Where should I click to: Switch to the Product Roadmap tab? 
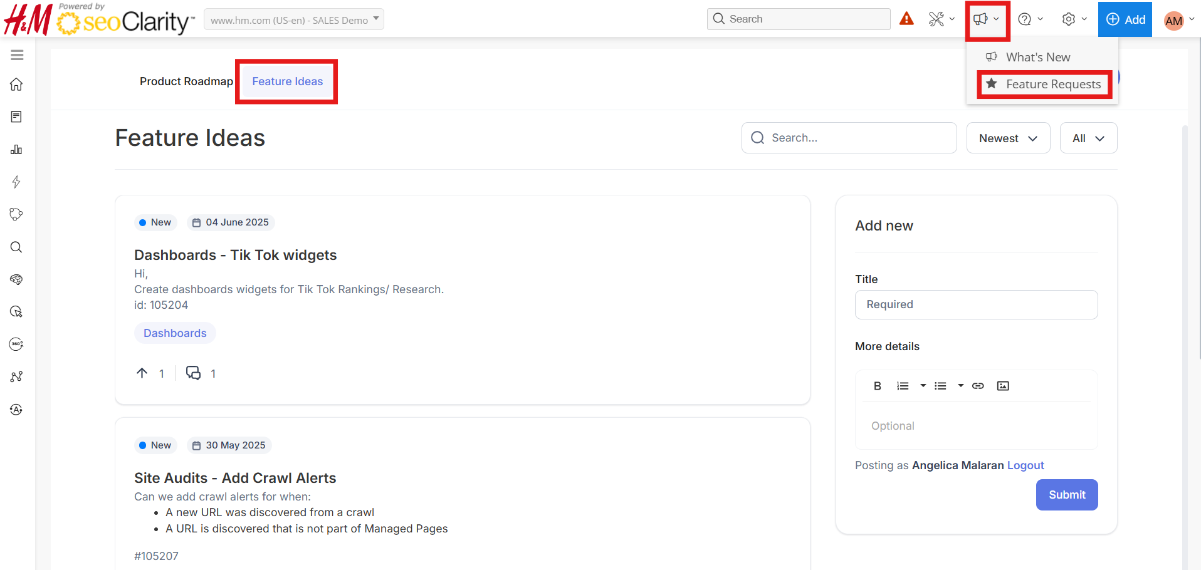pyautogui.click(x=186, y=81)
